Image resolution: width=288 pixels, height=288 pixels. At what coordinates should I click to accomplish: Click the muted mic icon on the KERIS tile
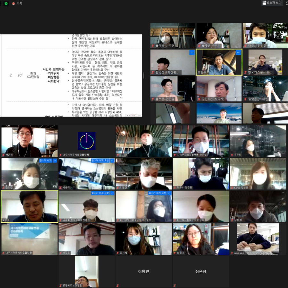(x=232, y=188)
